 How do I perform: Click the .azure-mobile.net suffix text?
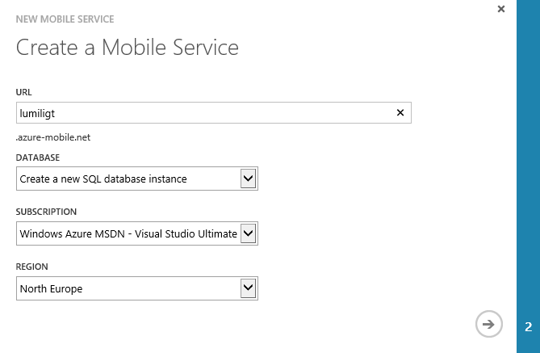pos(53,137)
